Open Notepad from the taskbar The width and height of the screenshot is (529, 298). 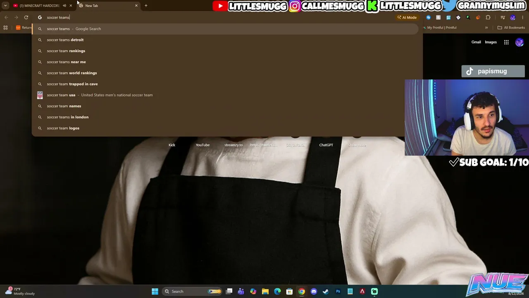(x=350, y=291)
